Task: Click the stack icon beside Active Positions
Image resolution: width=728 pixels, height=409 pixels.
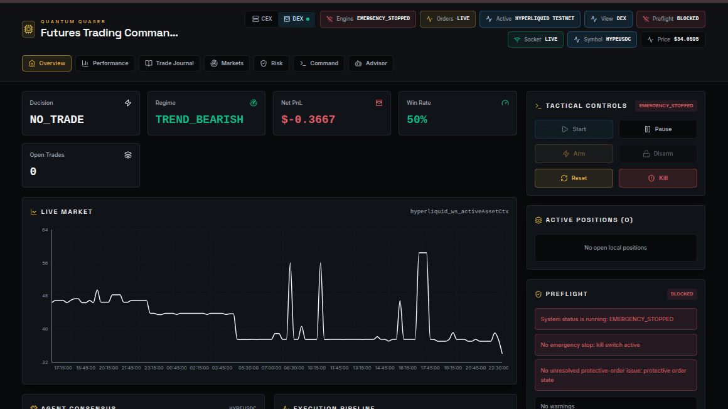Action: click(538, 220)
